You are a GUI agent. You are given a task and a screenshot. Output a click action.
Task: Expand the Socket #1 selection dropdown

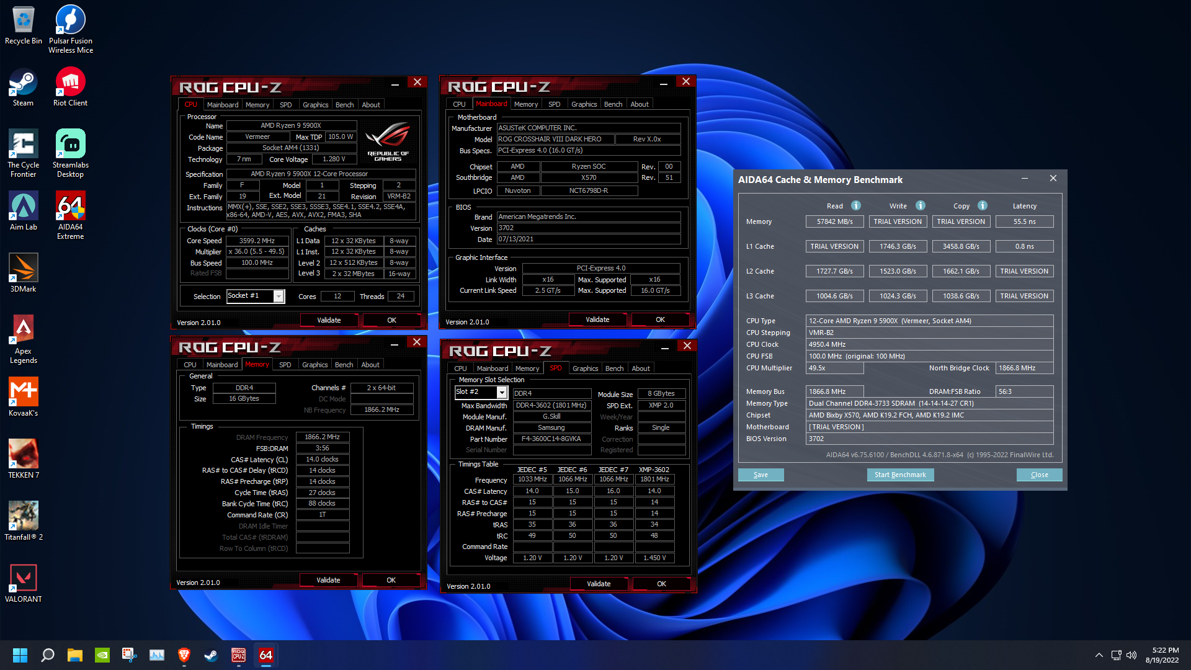(x=279, y=297)
